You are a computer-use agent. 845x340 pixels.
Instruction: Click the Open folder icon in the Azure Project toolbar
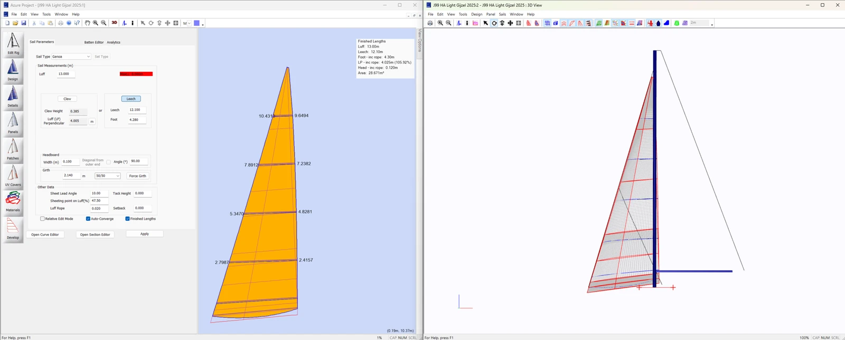tap(15, 23)
